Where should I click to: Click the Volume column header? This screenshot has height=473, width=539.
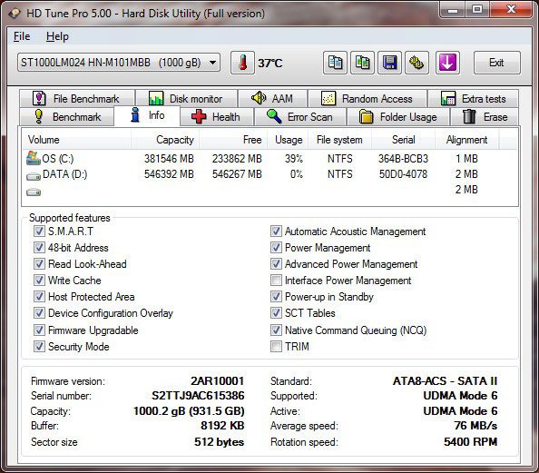(76, 140)
